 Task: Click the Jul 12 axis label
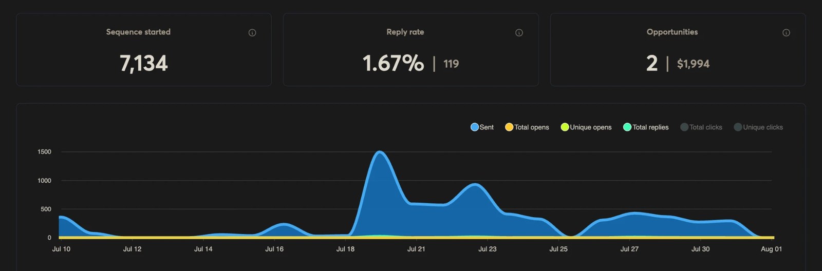click(132, 249)
